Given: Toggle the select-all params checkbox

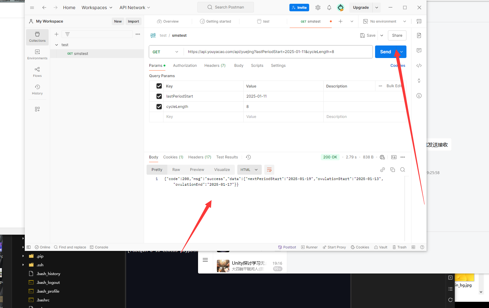Looking at the screenshot, I should (x=159, y=86).
